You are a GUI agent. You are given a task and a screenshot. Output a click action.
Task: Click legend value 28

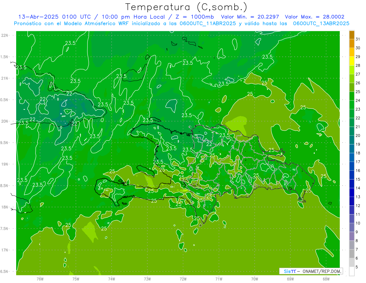coord(358,66)
